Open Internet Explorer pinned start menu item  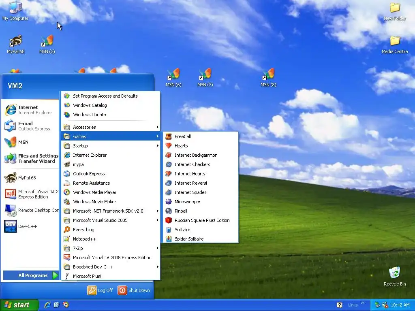30,110
